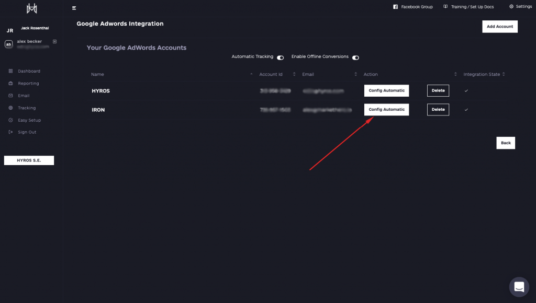536x303 pixels.
Task: Click the HYROS logo at top left
Action: [31, 8]
